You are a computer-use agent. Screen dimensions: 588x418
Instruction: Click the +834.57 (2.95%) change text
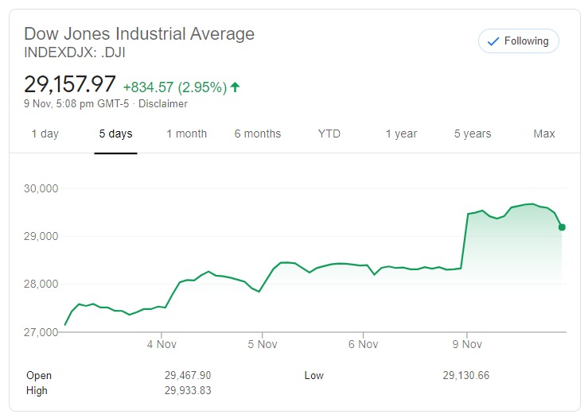coord(175,87)
